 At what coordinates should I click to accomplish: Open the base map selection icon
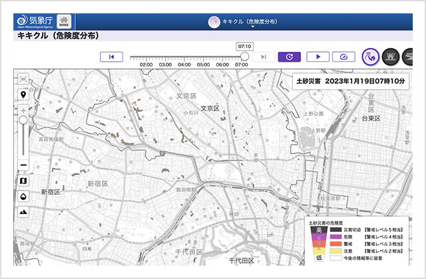(23, 181)
